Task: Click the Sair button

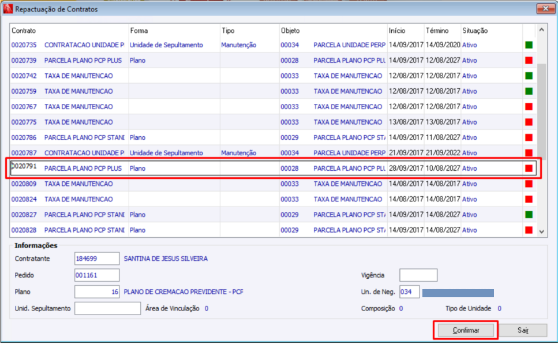Action: click(522, 331)
